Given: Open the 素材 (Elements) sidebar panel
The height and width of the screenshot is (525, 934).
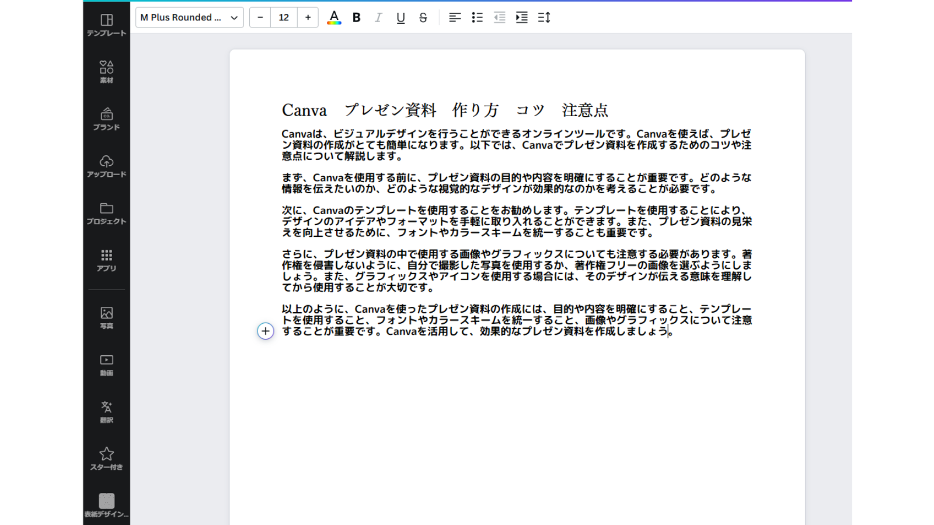Looking at the screenshot, I should 106,72.
